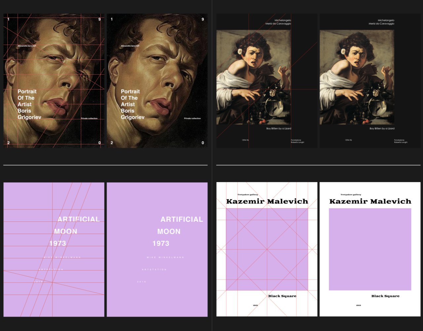
Task: Click 'Black Square' caption on the gridded Malevich poster
Action: click(282, 296)
